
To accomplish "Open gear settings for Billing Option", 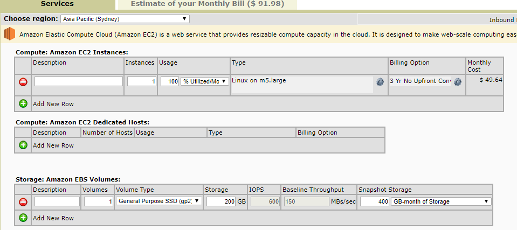I will coord(457,82).
